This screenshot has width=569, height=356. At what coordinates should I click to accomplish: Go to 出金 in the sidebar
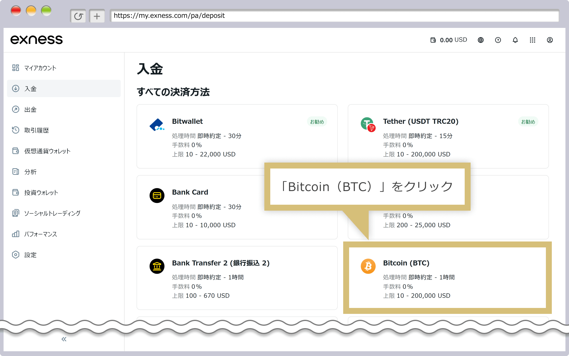point(64,109)
